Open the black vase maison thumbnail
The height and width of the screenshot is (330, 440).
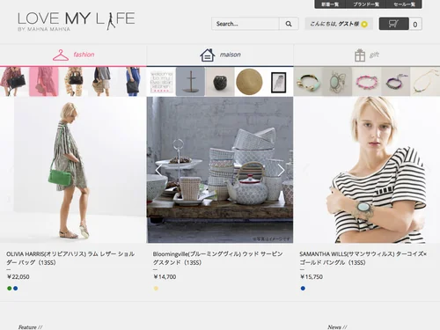tap(220, 82)
